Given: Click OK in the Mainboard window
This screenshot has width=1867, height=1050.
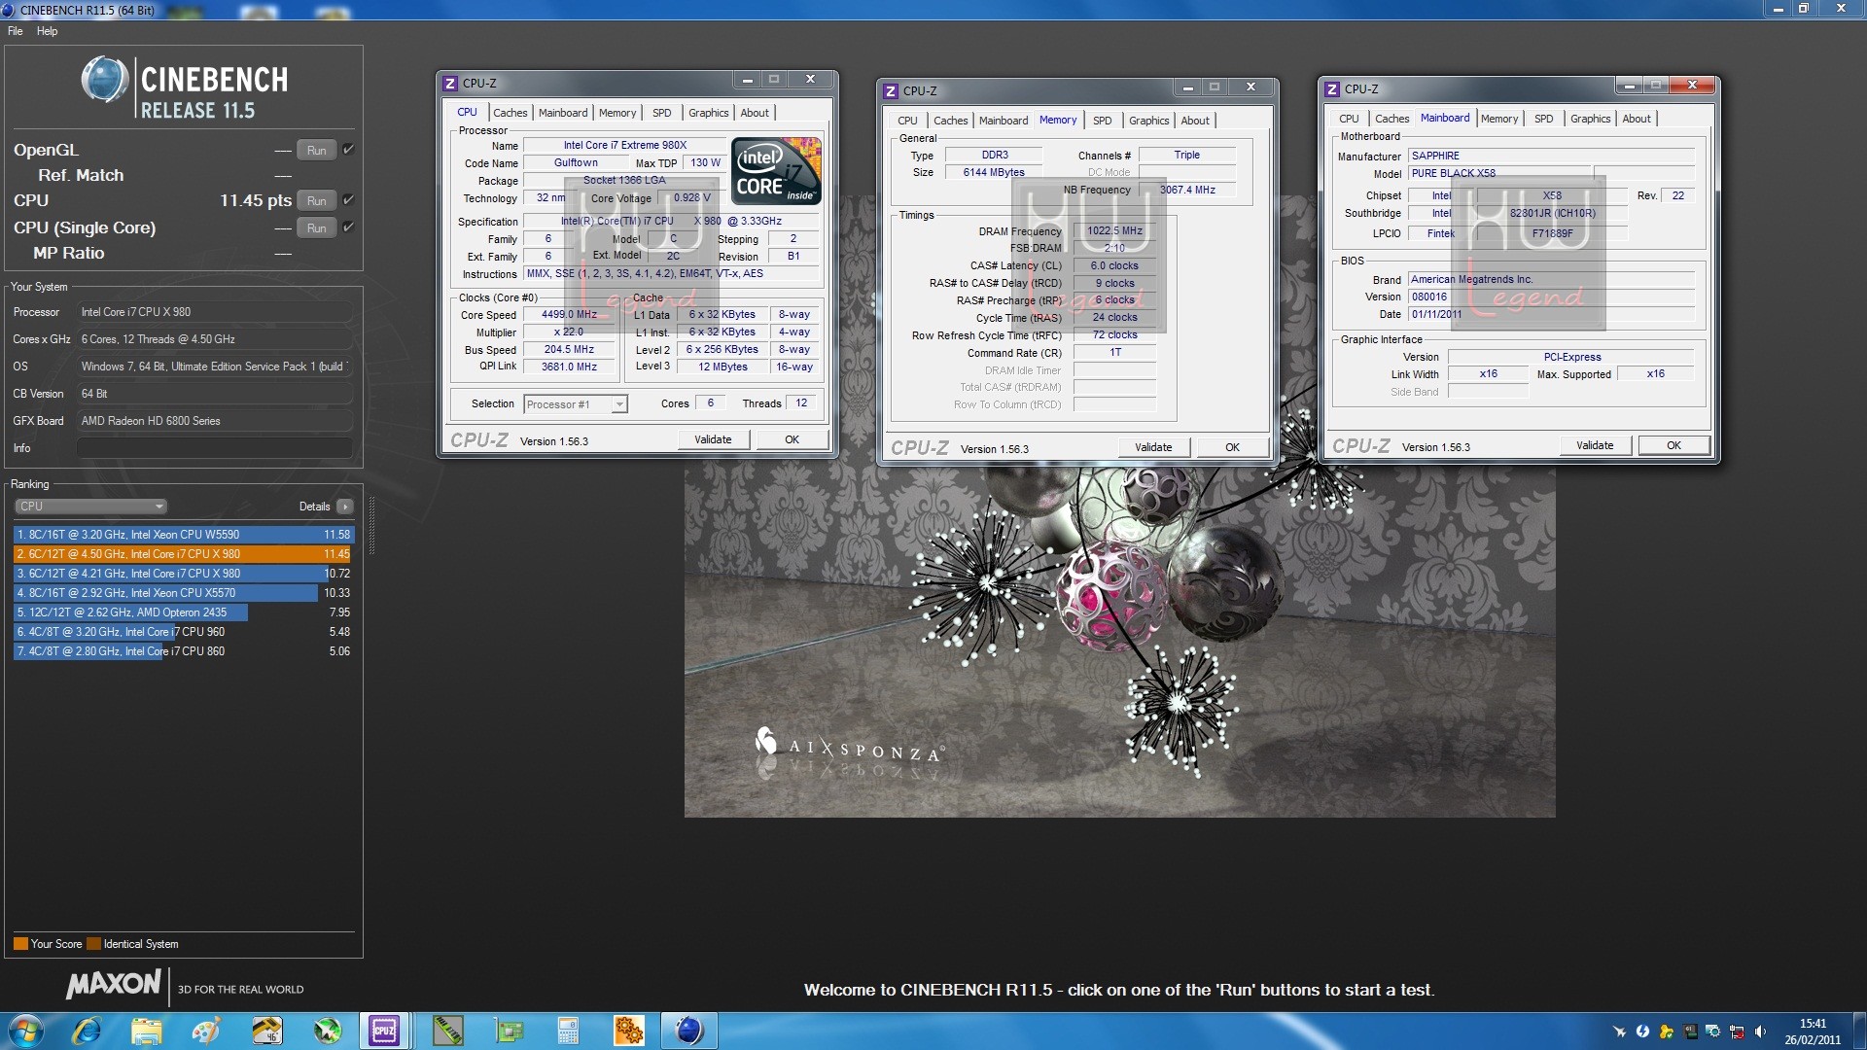Looking at the screenshot, I should coord(1673,445).
